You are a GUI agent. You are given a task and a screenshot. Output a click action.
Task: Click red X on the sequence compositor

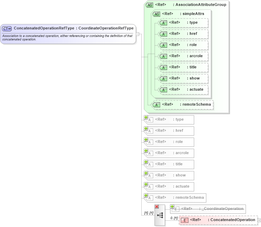click(157, 206)
